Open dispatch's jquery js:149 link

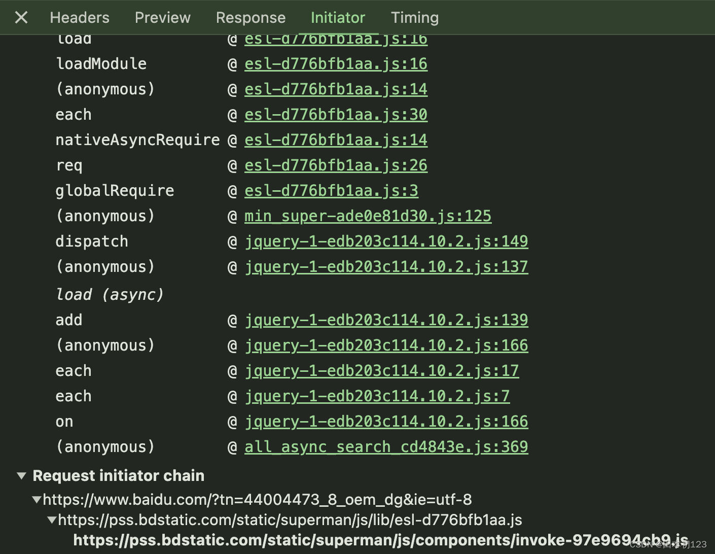pos(386,241)
